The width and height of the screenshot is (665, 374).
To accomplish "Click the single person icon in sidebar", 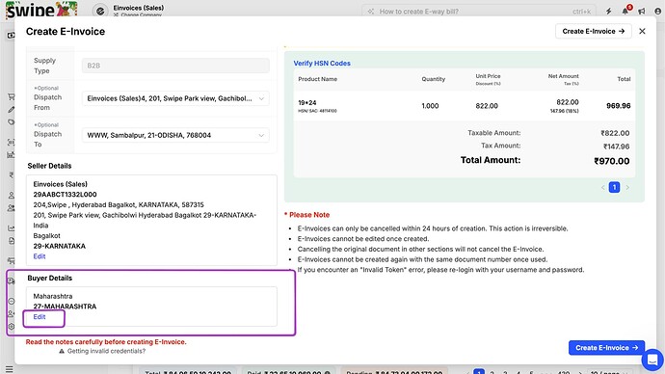I will click(11, 196).
